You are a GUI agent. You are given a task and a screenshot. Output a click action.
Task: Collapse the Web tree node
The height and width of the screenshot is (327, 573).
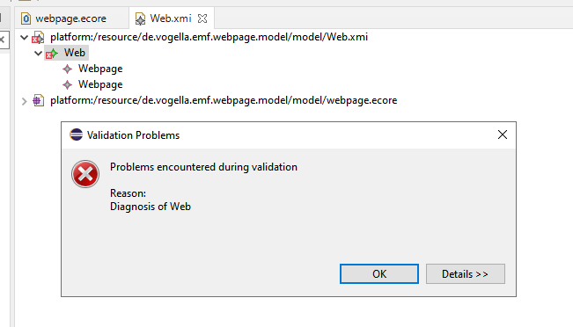38,54
